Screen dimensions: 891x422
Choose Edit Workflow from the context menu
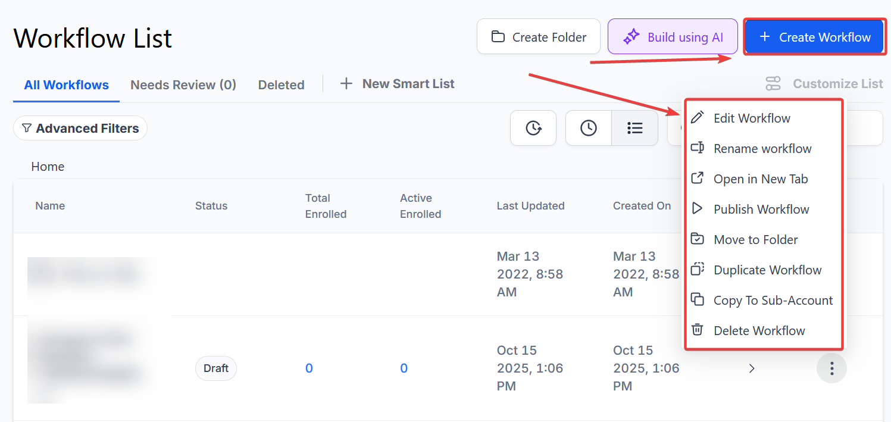tap(752, 118)
